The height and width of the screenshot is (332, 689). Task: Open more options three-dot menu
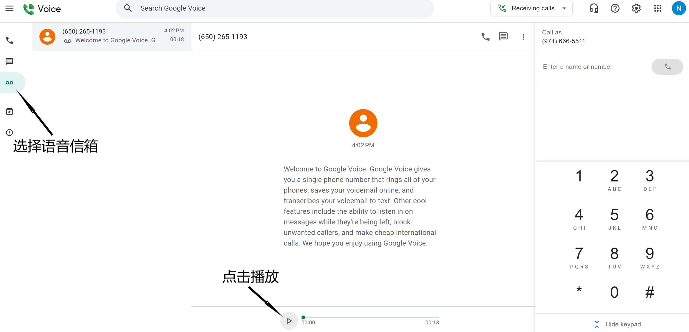coord(523,37)
